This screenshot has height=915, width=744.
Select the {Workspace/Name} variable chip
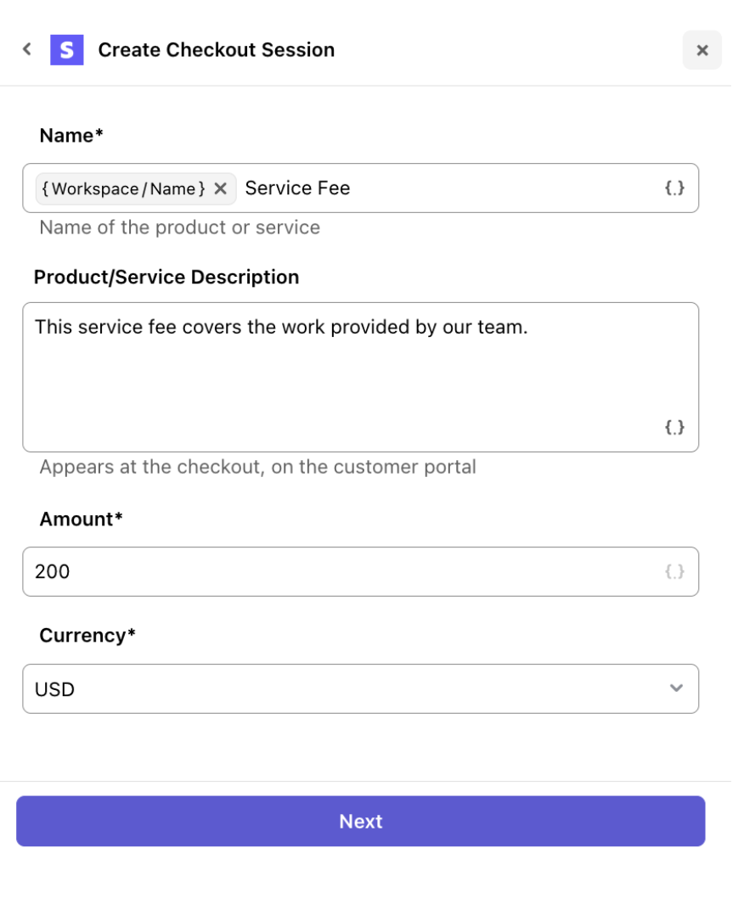tap(124, 188)
